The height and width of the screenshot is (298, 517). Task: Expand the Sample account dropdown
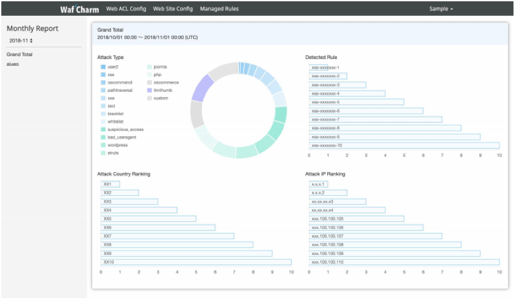coord(441,9)
